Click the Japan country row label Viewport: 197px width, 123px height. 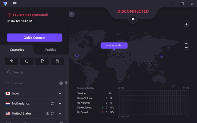[16, 93]
